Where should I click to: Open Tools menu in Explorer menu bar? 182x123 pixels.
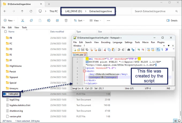click(24, 28)
